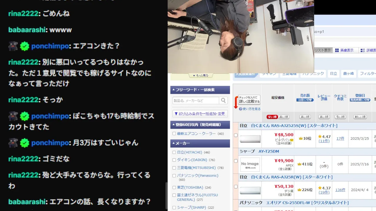Sort lowest price by 安い順
Viewport: 376px width, 211px height.
pos(272,117)
